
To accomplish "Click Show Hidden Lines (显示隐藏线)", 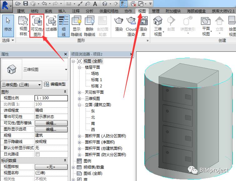I will (76, 26).
